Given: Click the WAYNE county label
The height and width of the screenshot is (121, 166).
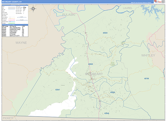Looking at the screenshot, I should click(21, 43).
